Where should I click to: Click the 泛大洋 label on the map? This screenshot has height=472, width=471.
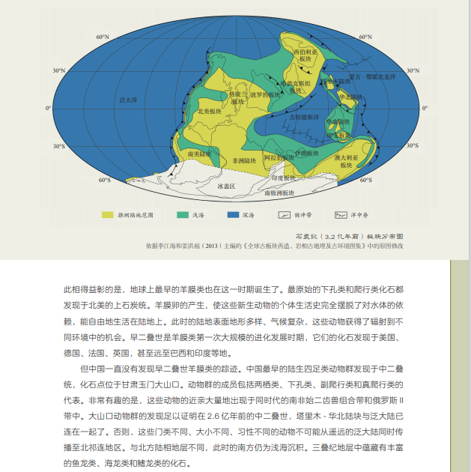tap(128, 100)
